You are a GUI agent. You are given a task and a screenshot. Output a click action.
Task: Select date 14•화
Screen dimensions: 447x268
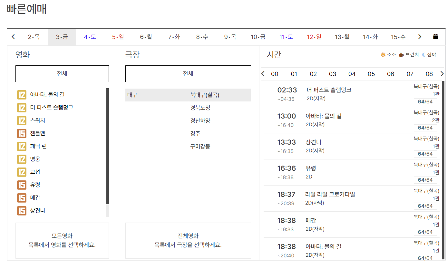coord(370,37)
